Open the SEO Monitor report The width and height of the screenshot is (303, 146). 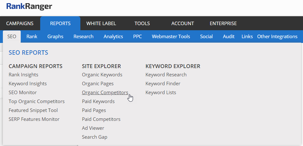(x=23, y=93)
